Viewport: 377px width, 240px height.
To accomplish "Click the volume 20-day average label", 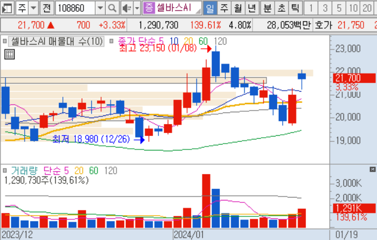I will pyautogui.click(x=79, y=171).
